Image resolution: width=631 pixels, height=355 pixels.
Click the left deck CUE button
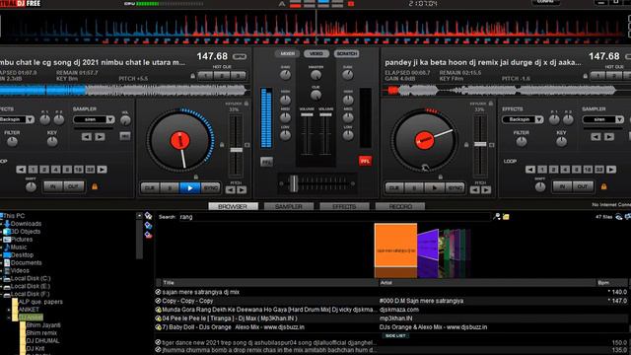coord(150,188)
